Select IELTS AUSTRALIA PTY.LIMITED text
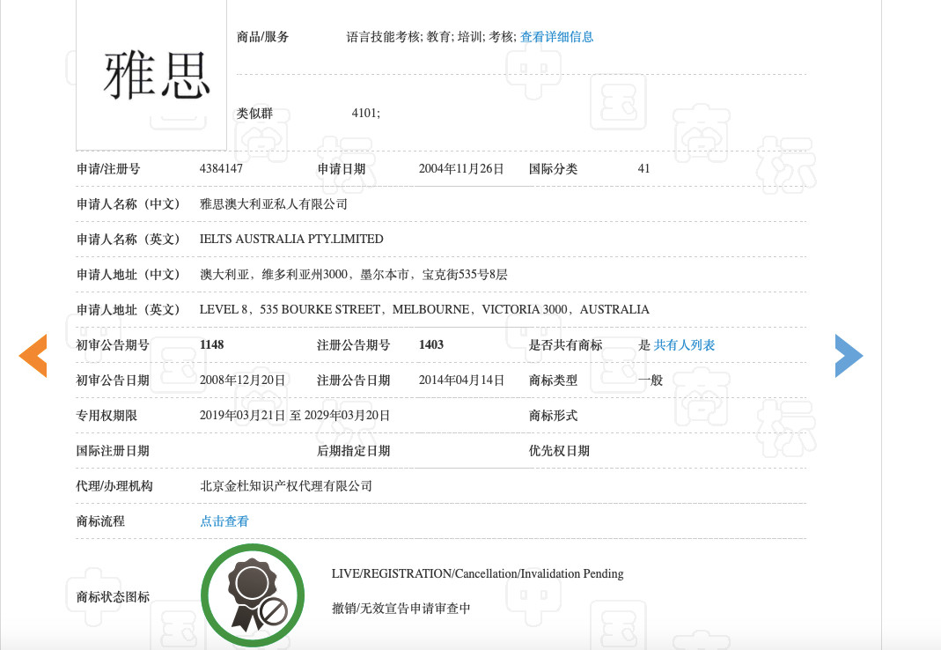Image resolution: width=941 pixels, height=650 pixels. point(291,239)
